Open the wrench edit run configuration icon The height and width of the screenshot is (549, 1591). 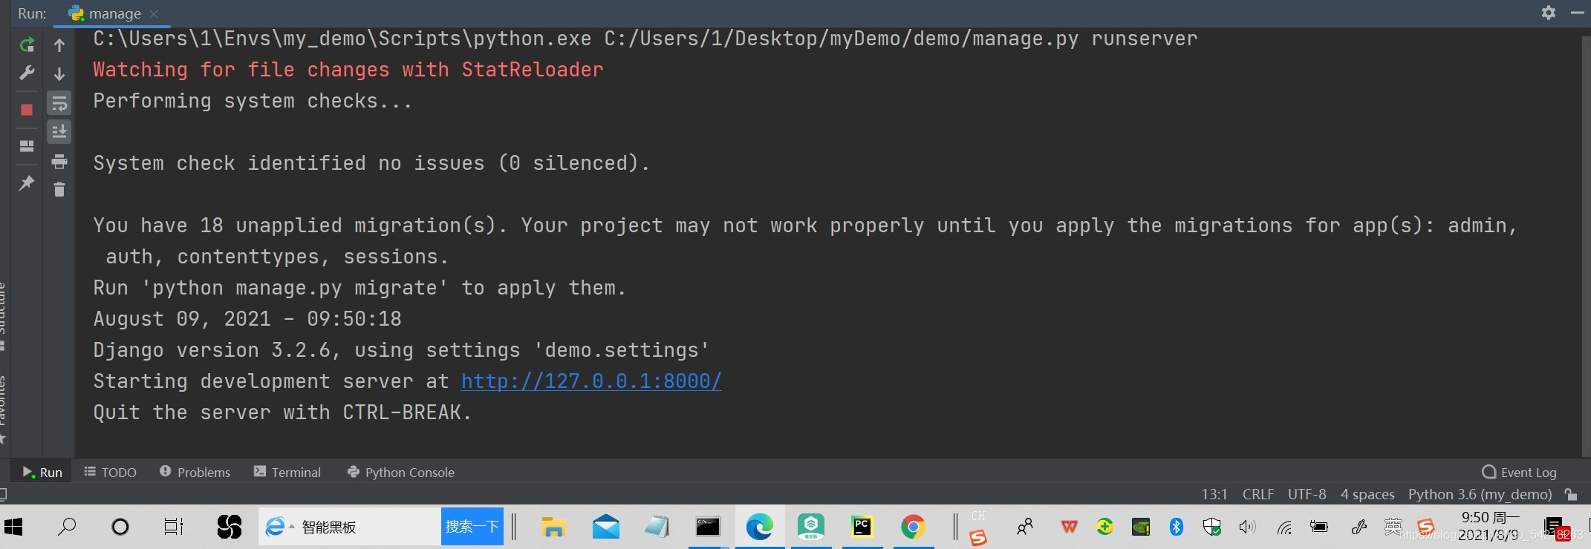[27, 73]
